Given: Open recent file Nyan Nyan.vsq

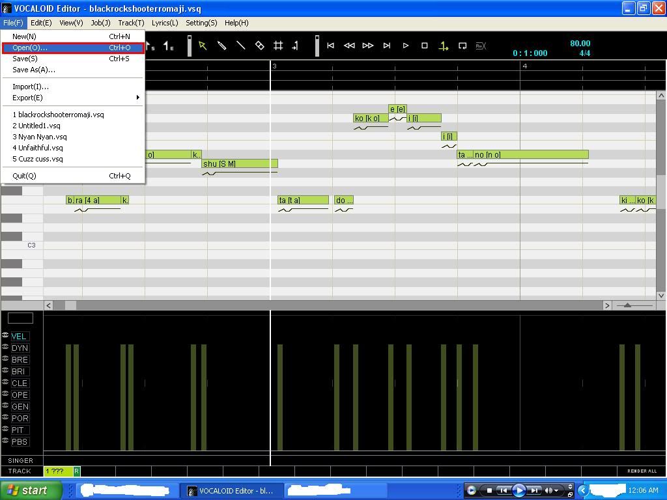Looking at the screenshot, I should (73, 137).
